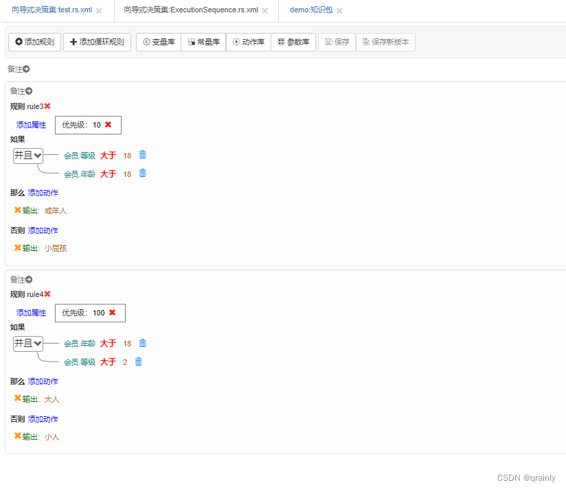Click 添加动作 after 否则 in rule4

(x=43, y=419)
